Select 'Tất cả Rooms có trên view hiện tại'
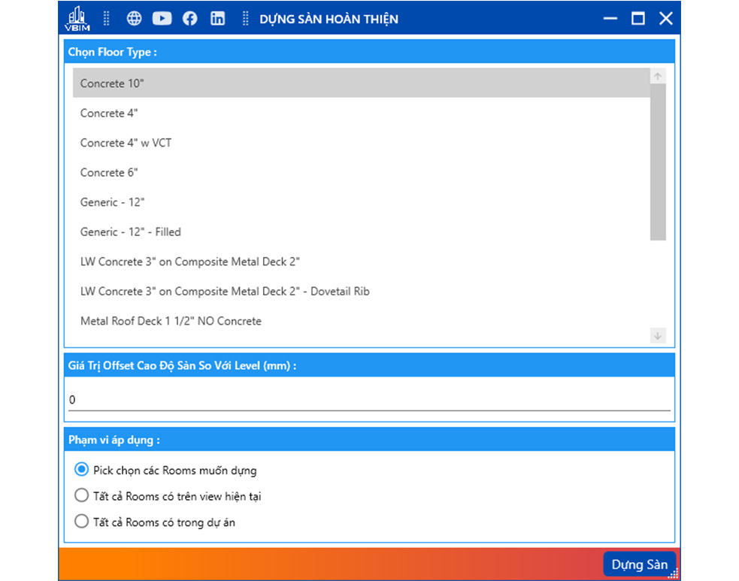Image resolution: width=739 pixels, height=581 pixels. click(82, 496)
